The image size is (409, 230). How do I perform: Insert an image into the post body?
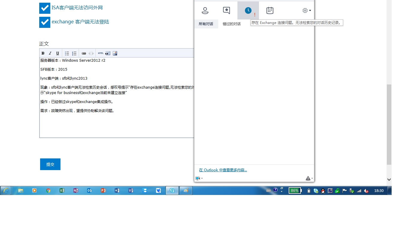tap(115, 53)
